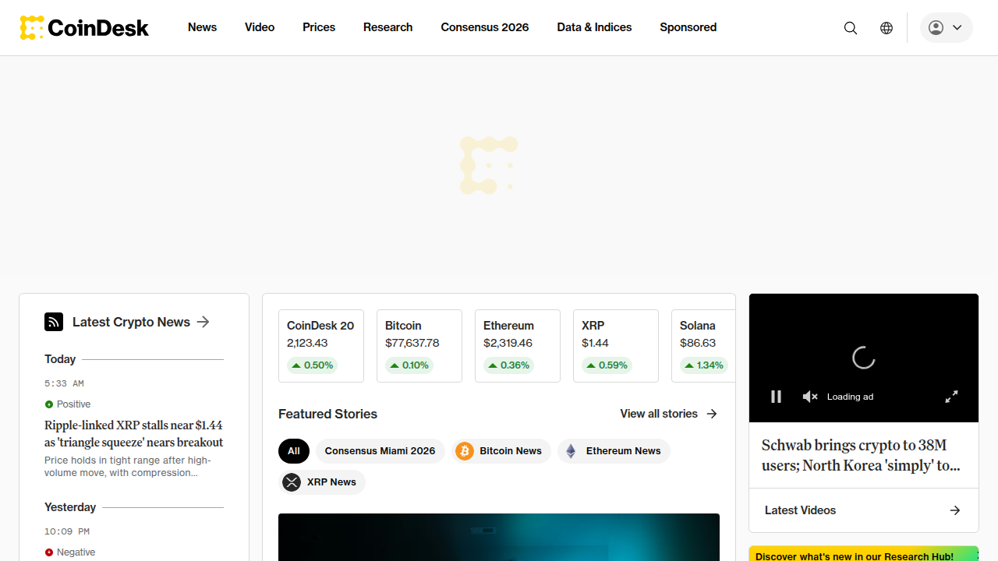Viewport: 998px width, 561px height.
Task: Click the RSS feed icon beside Latest Crypto News
Action: (x=53, y=322)
